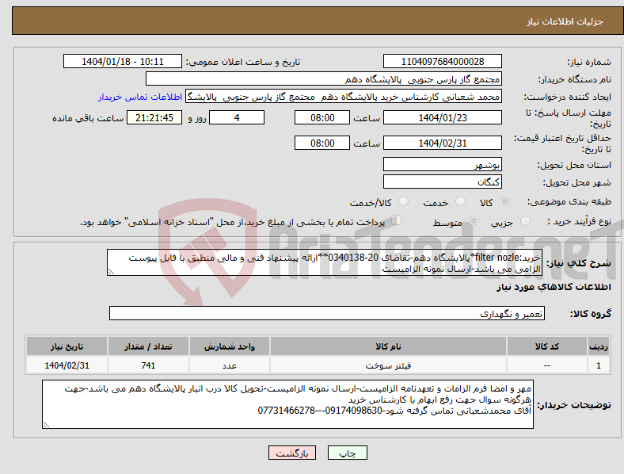Click the response deadline date 1404/01/23
Viewport: 624px width, 474px height.
pyautogui.click(x=442, y=117)
